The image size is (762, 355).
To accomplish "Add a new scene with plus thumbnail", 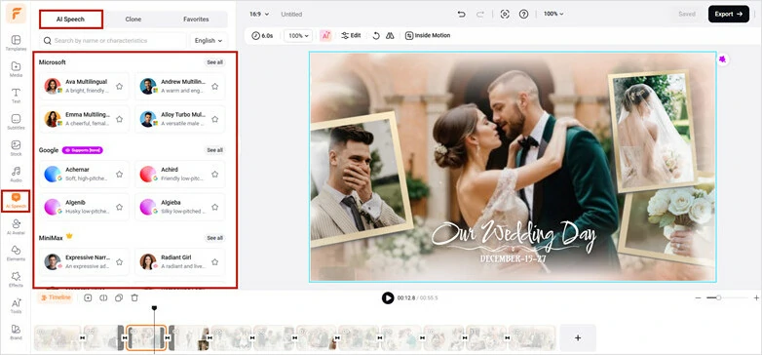I will [x=578, y=337].
